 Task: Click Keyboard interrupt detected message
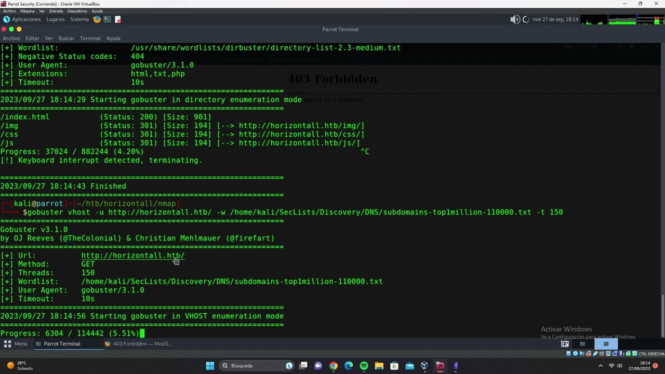tap(101, 161)
